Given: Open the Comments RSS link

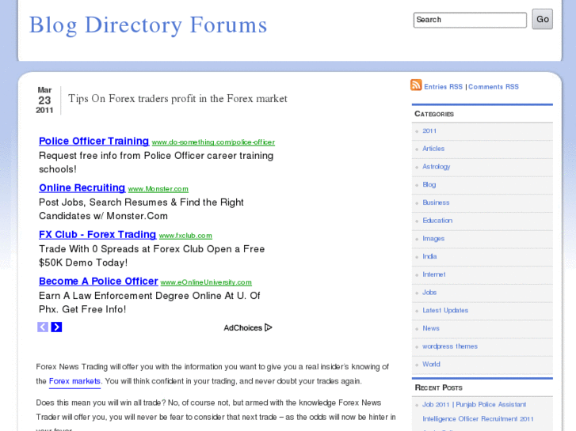Looking at the screenshot, I should 494,87.
